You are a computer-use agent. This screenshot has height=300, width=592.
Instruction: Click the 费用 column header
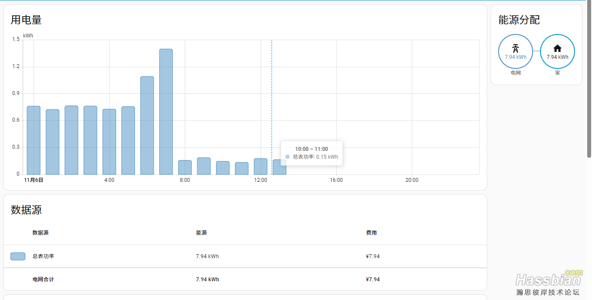[x=371, y=233]
